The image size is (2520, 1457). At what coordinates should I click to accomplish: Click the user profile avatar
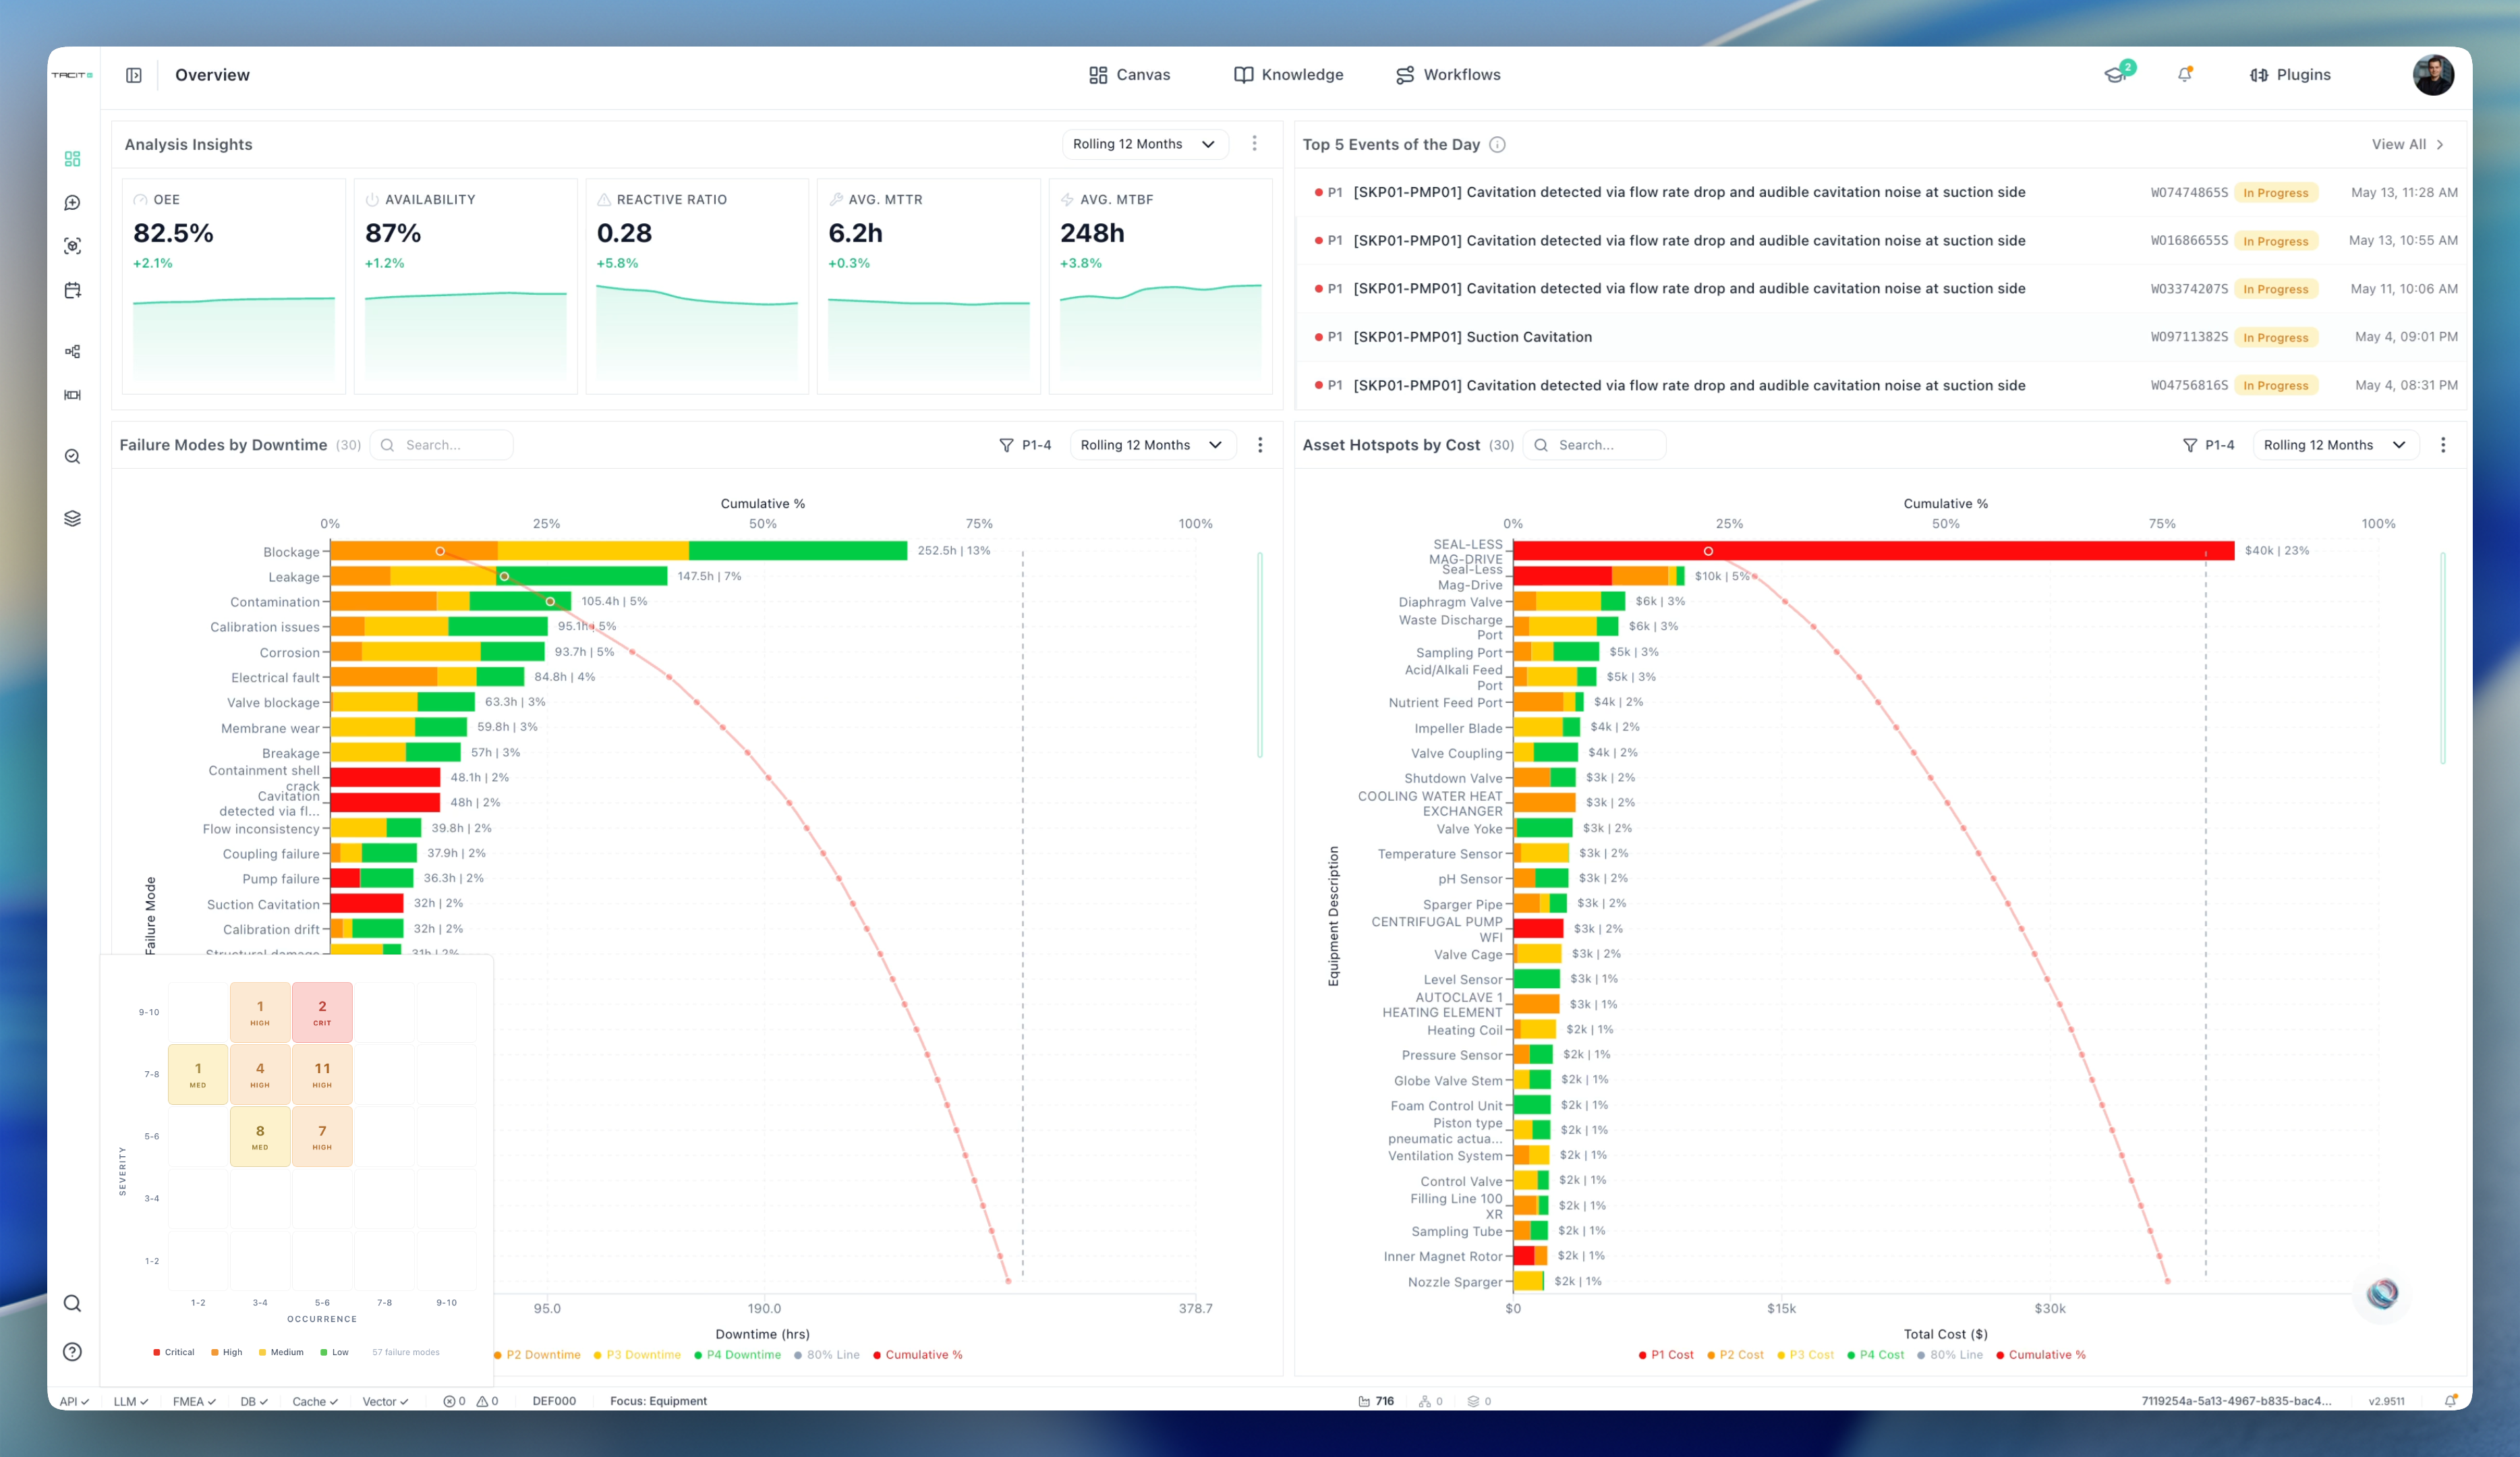pos(2433,75)
